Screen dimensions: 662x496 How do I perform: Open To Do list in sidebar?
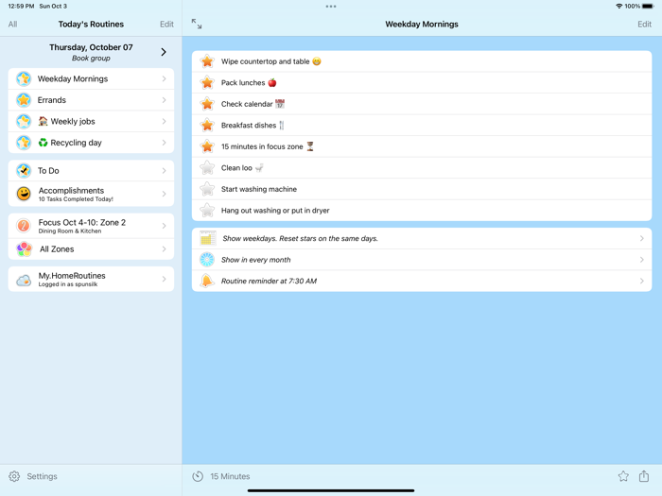(91, 171)
